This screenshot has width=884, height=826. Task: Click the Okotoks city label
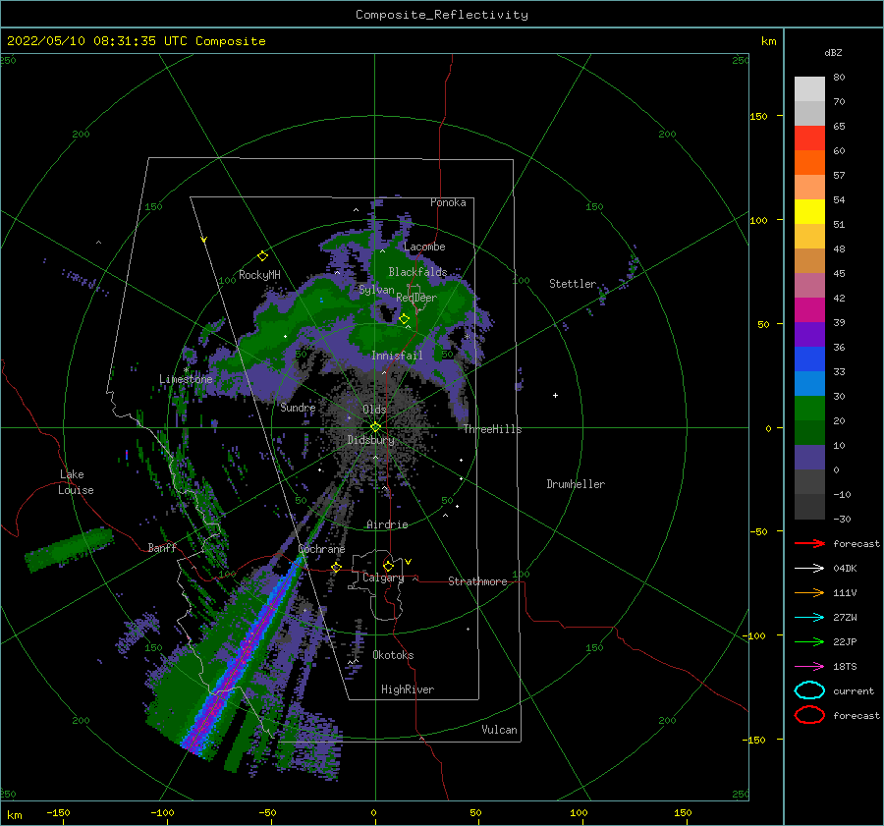[x=393, y=655]
